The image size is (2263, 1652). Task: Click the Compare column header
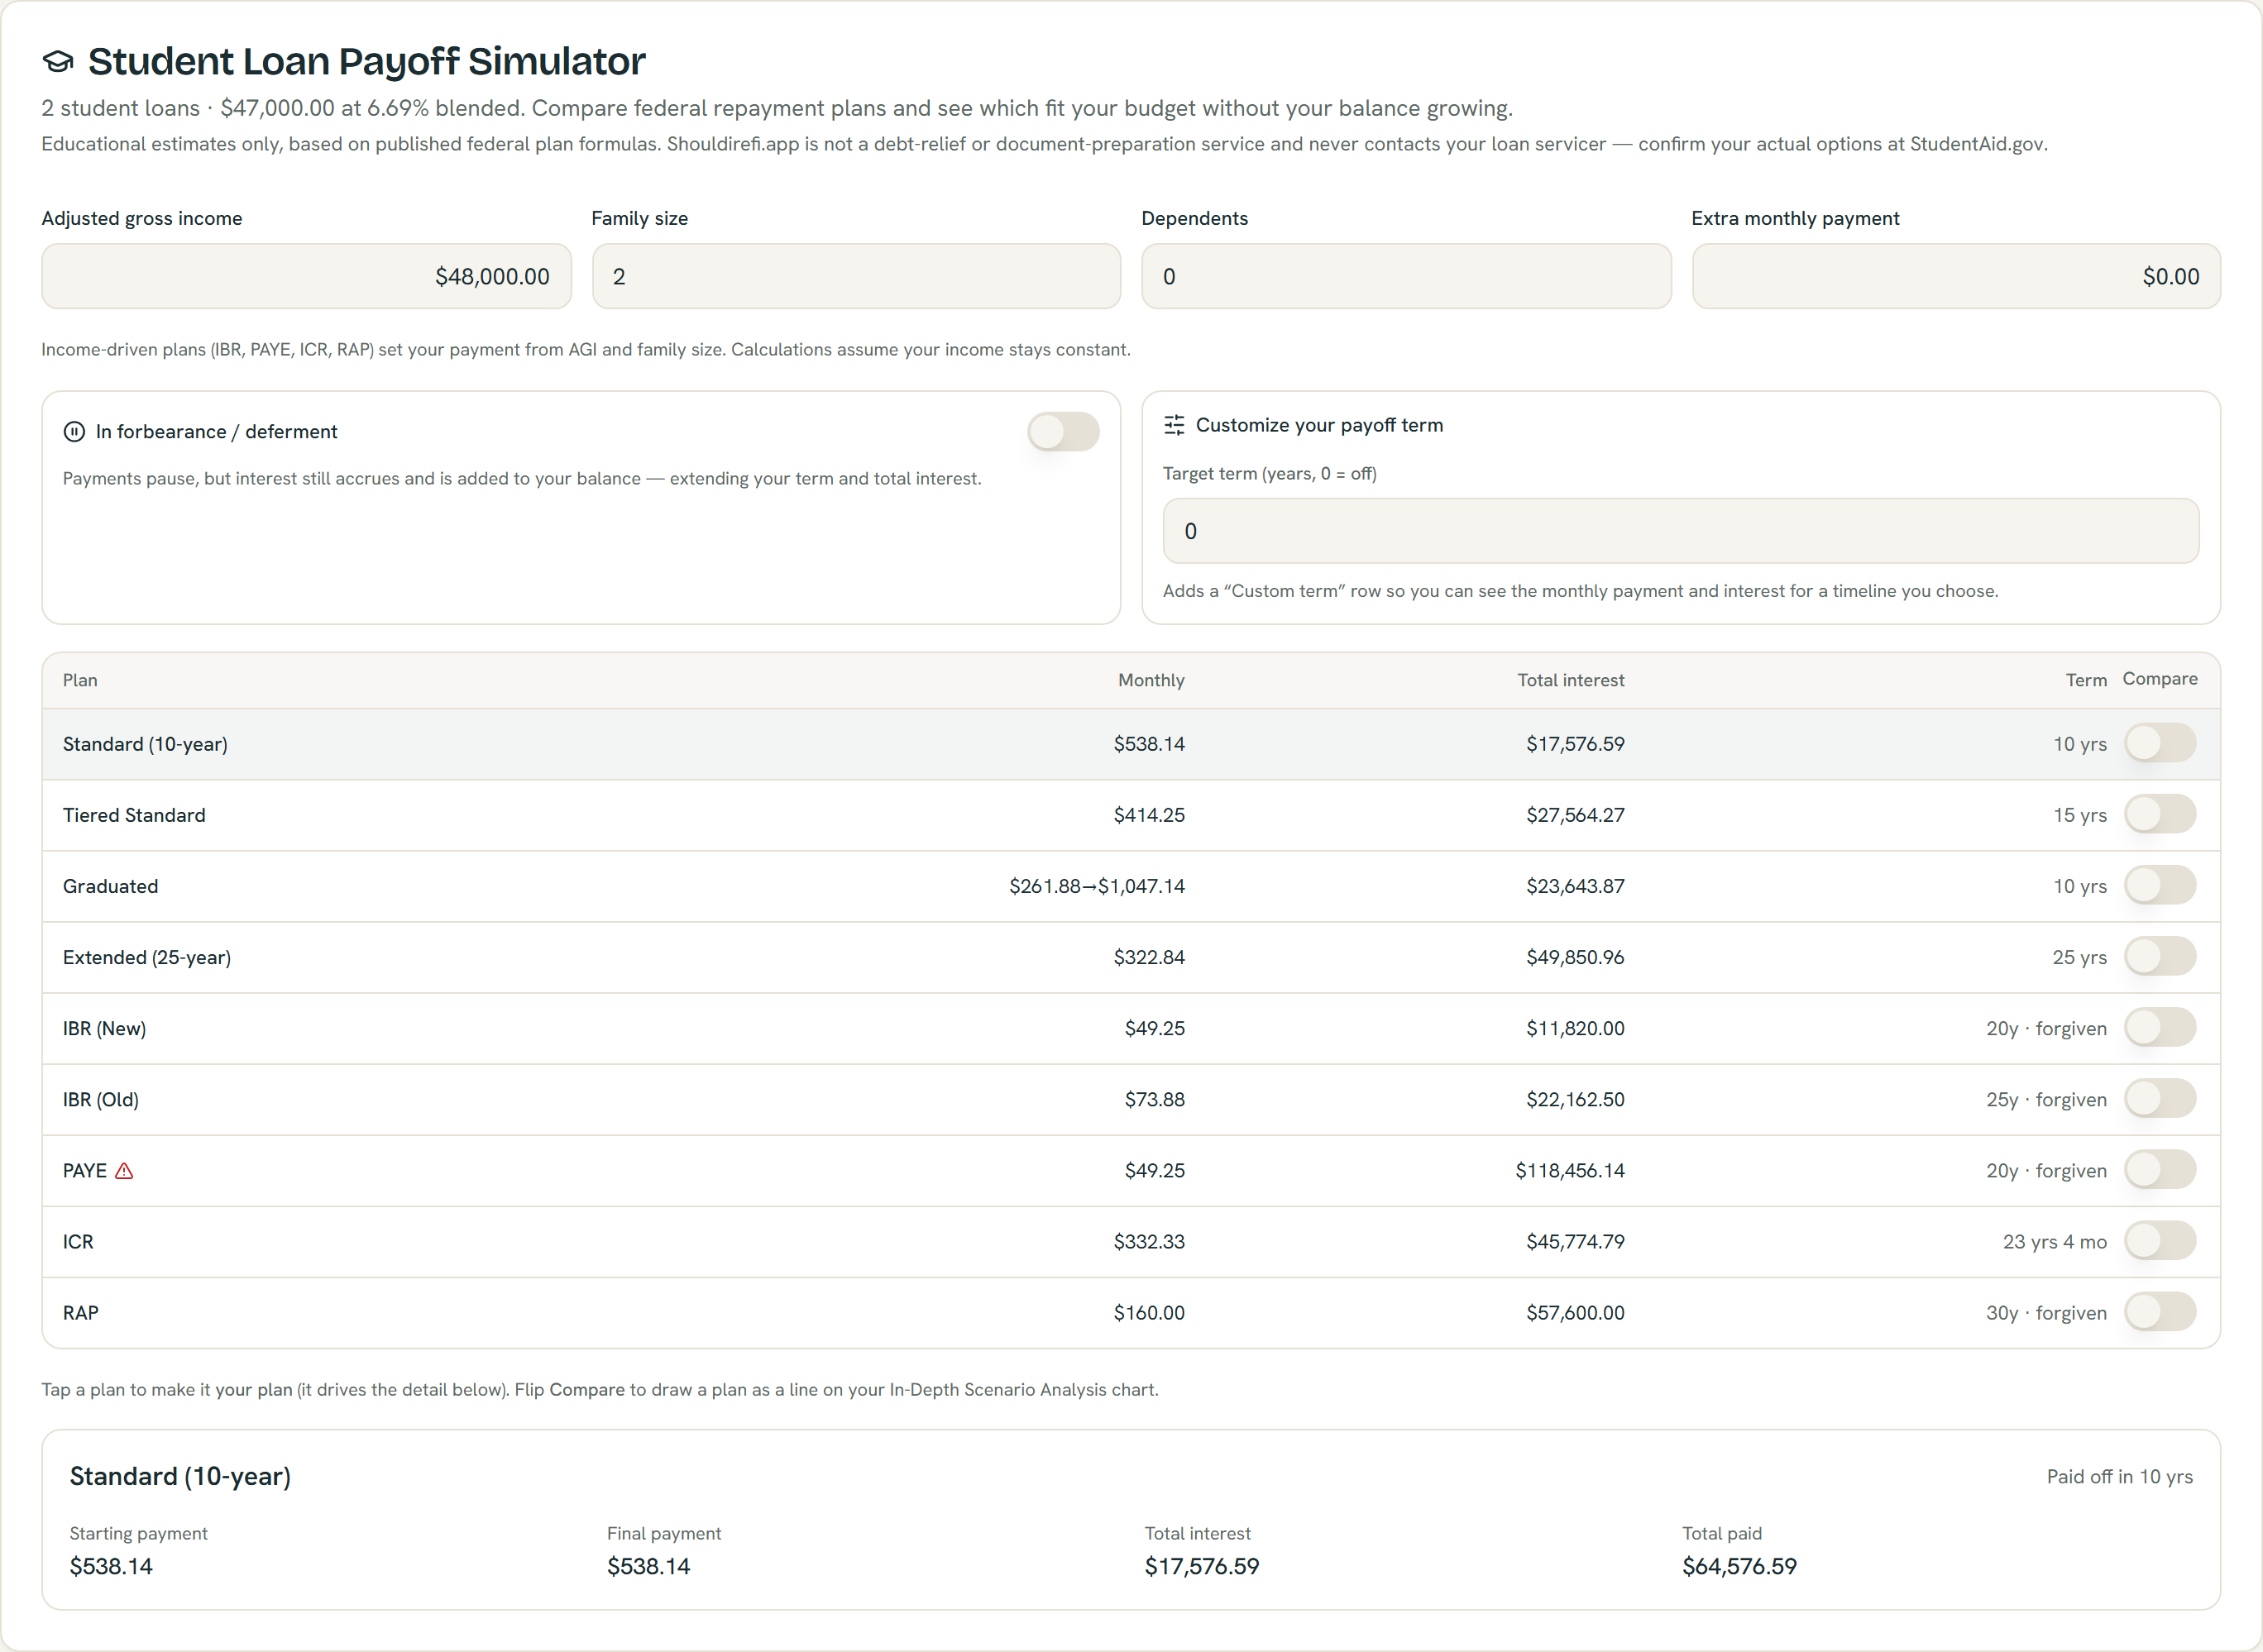coord(2160,679)
